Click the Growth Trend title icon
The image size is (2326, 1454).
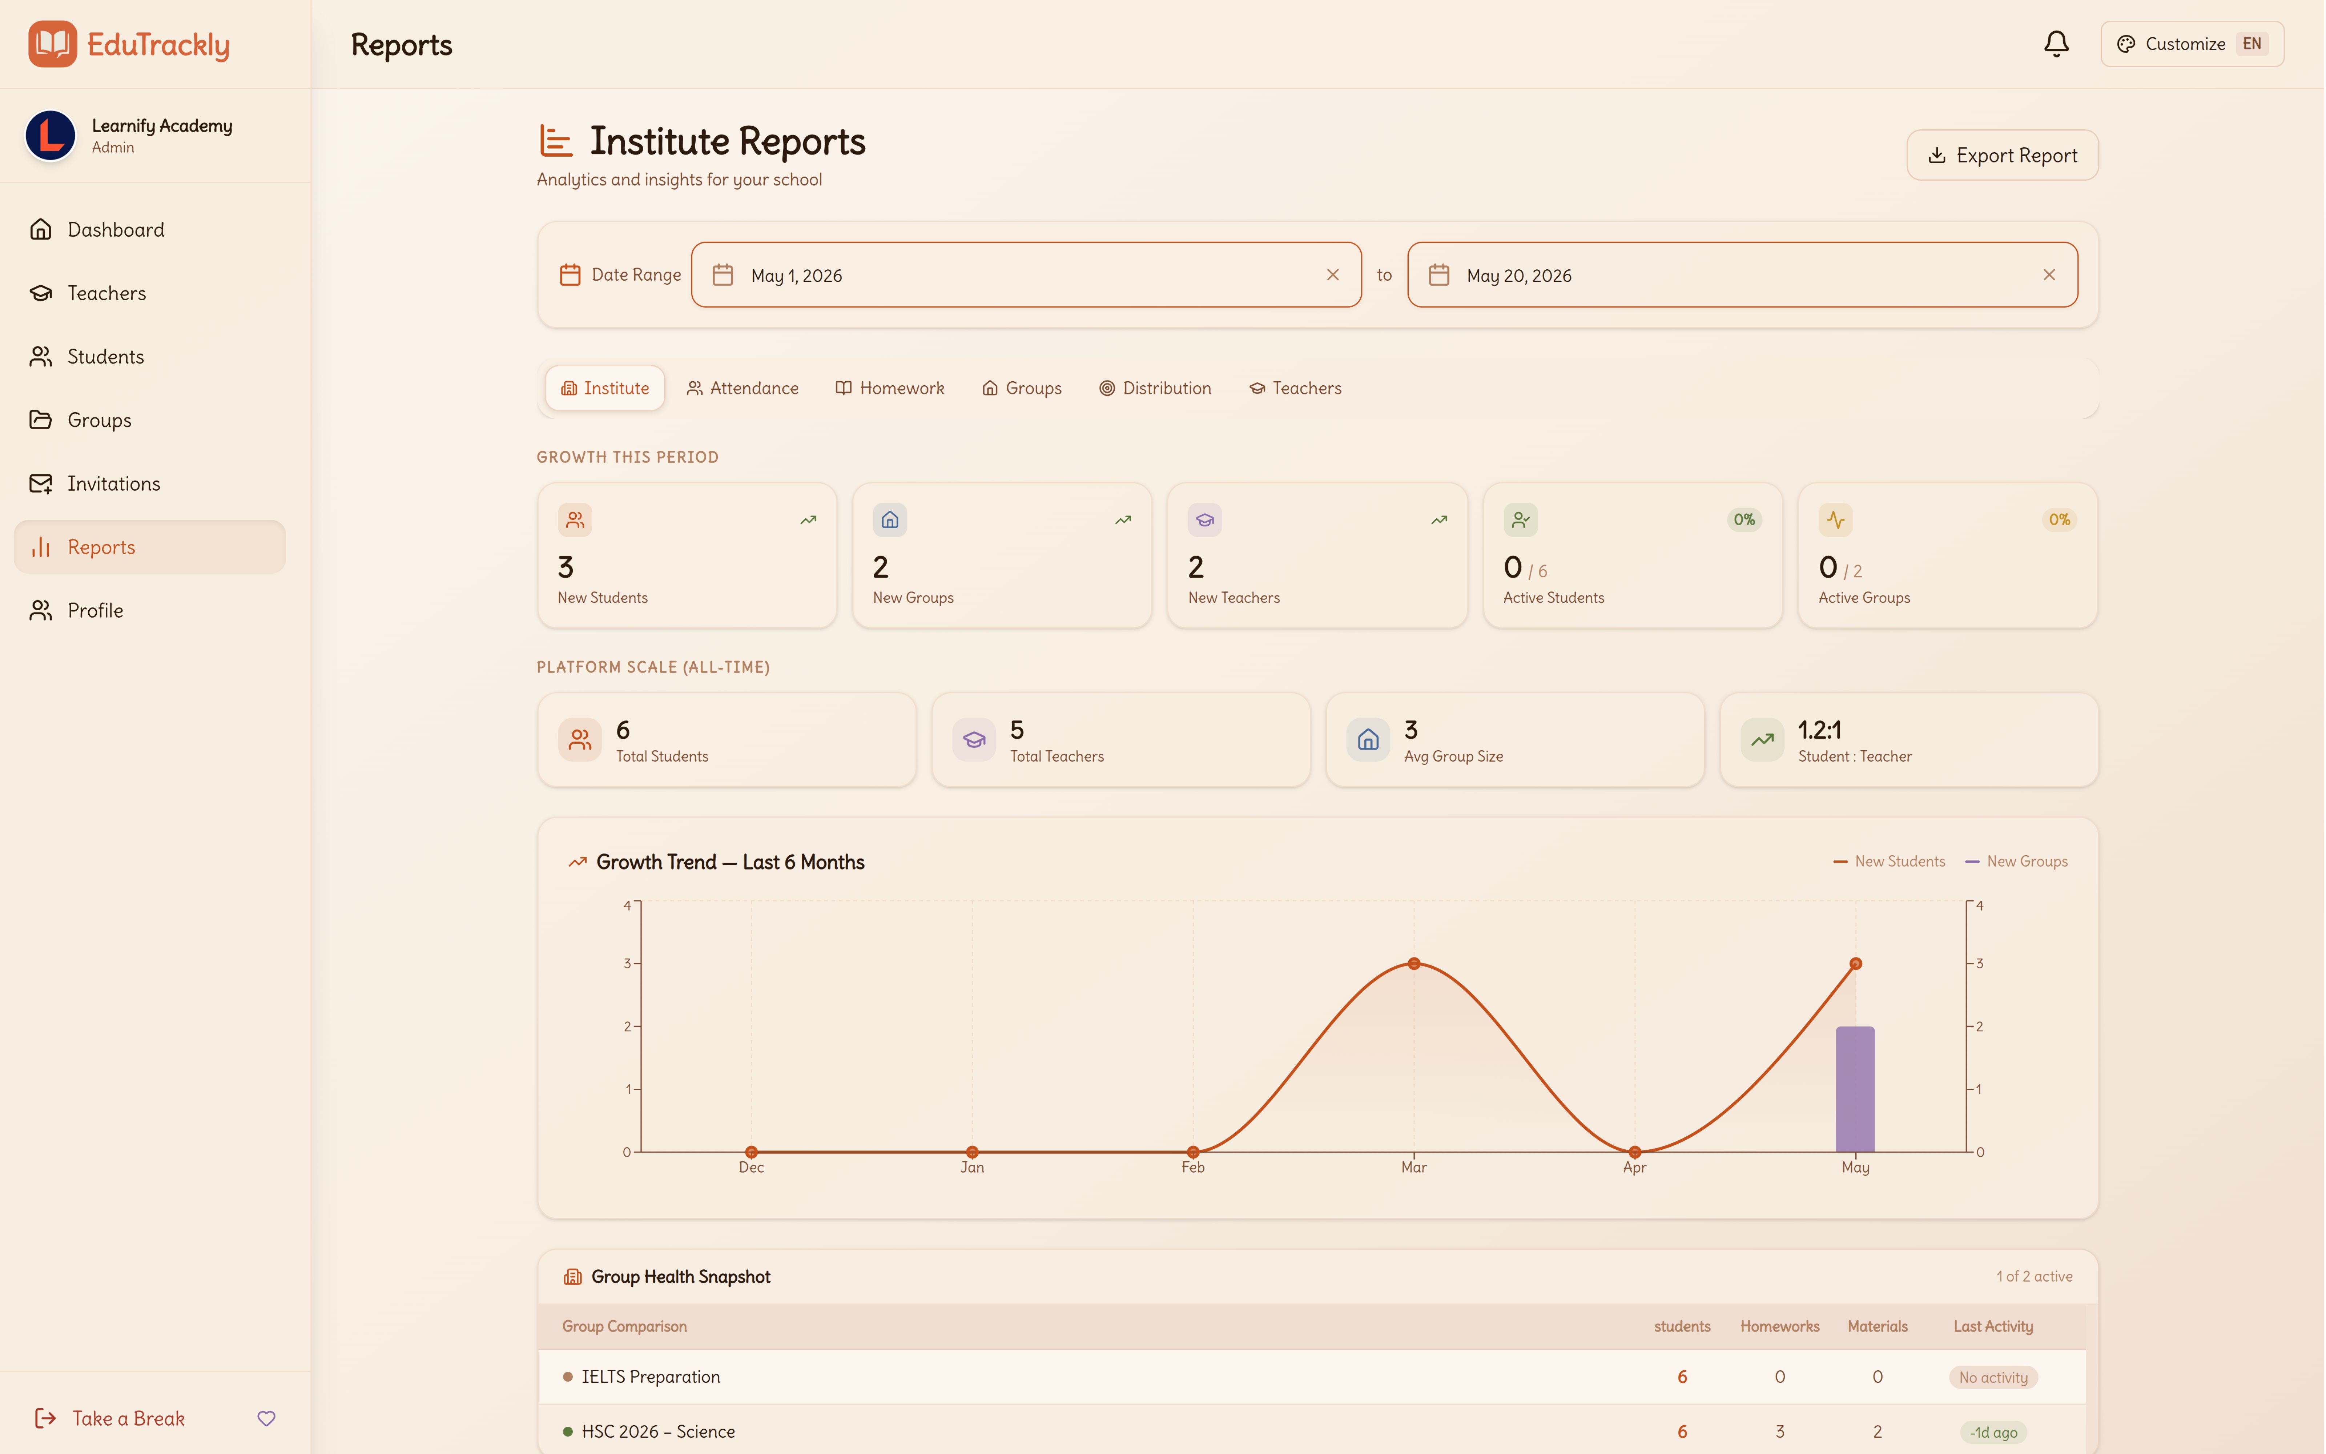click(577, 863)
